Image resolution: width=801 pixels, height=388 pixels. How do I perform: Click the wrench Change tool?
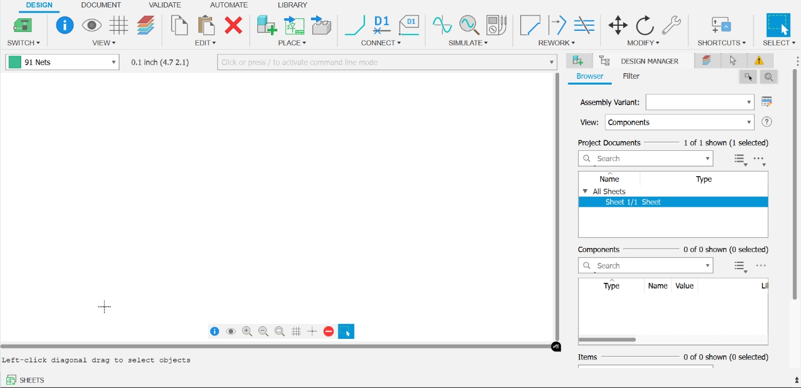[671, 25]
